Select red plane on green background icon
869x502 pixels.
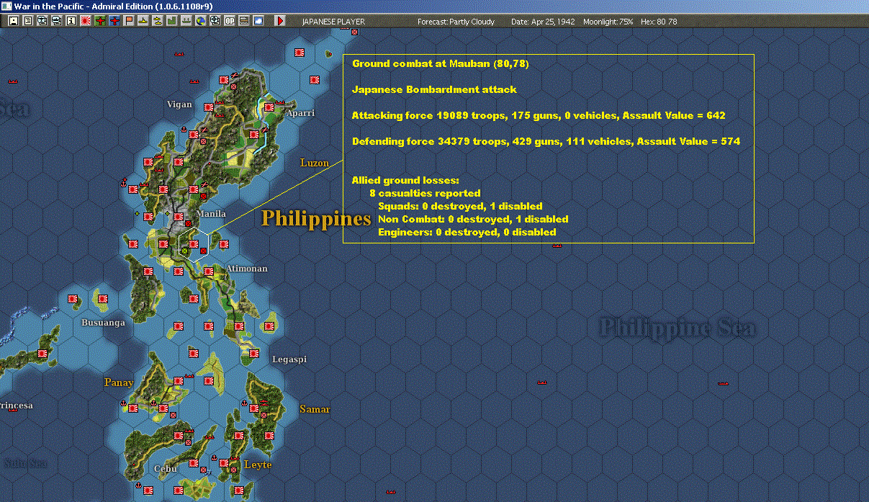(100, 21)
